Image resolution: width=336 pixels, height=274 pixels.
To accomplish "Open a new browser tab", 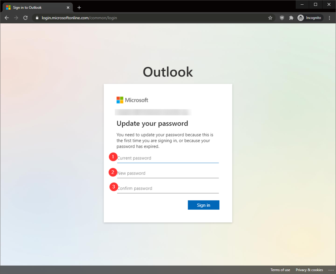I will coord(79,7).
